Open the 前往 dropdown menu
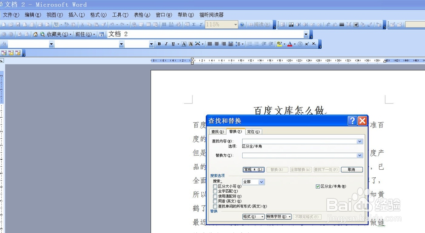The height and width of the screenshot is (233, 425). point(85,34)
